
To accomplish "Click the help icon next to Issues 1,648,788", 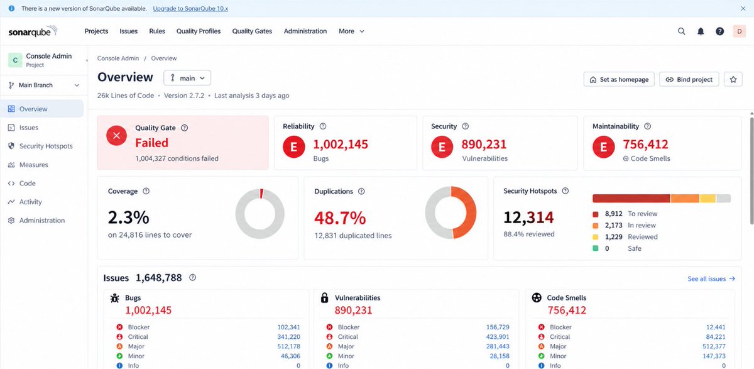I will pyautogui.click(x=193, y=277).
